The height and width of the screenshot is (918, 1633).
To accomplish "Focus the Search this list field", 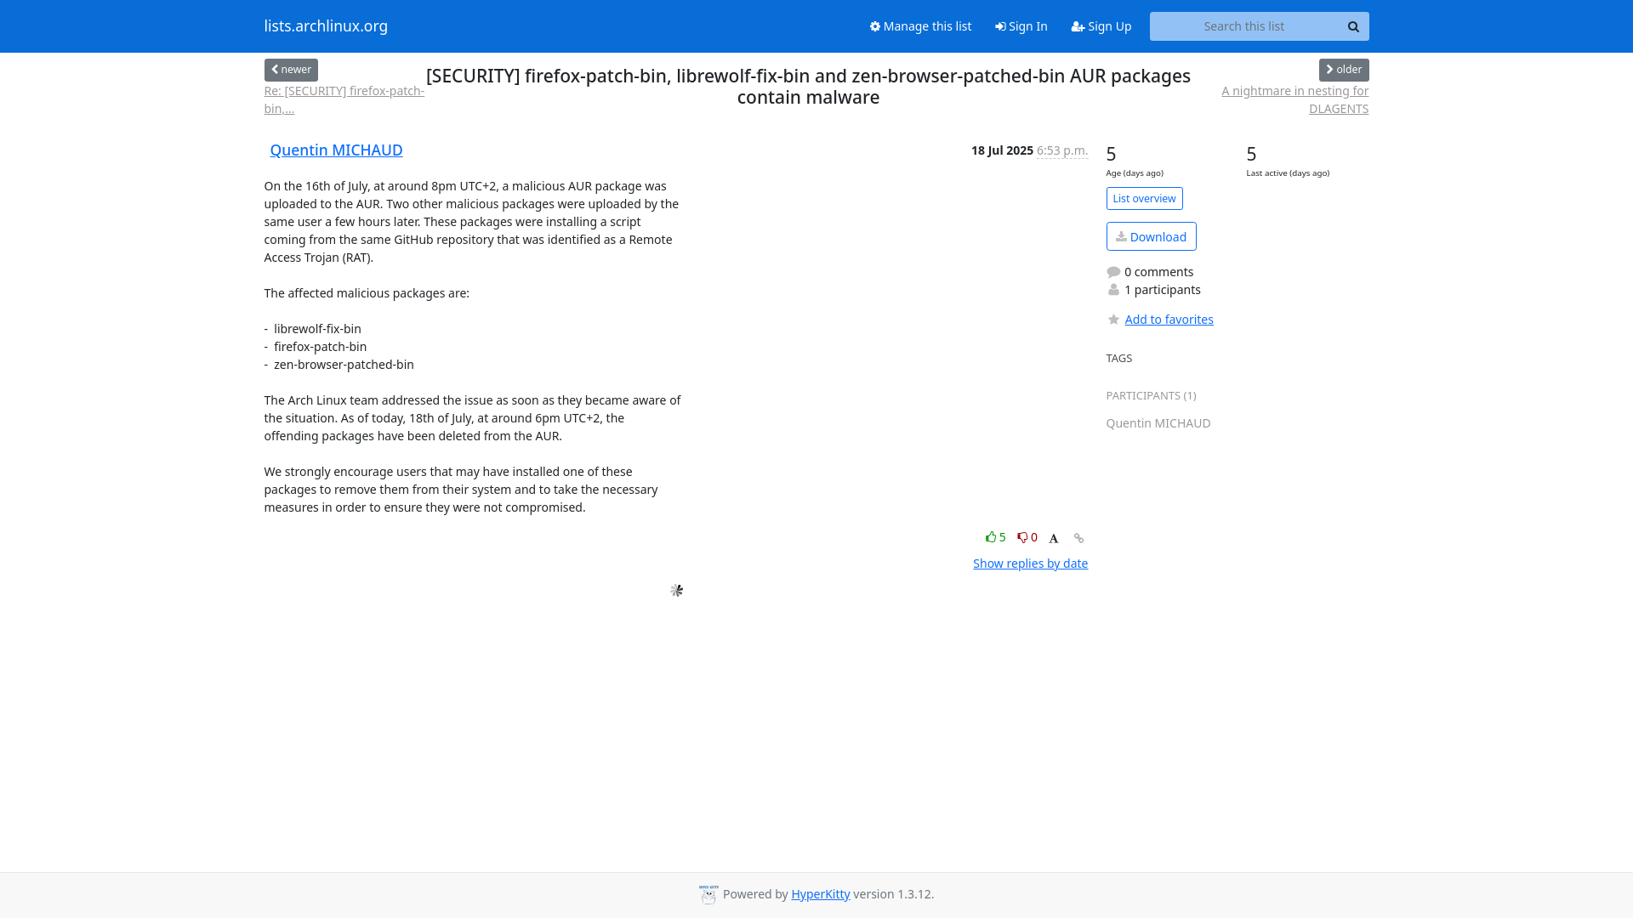I will (1244, 26).
